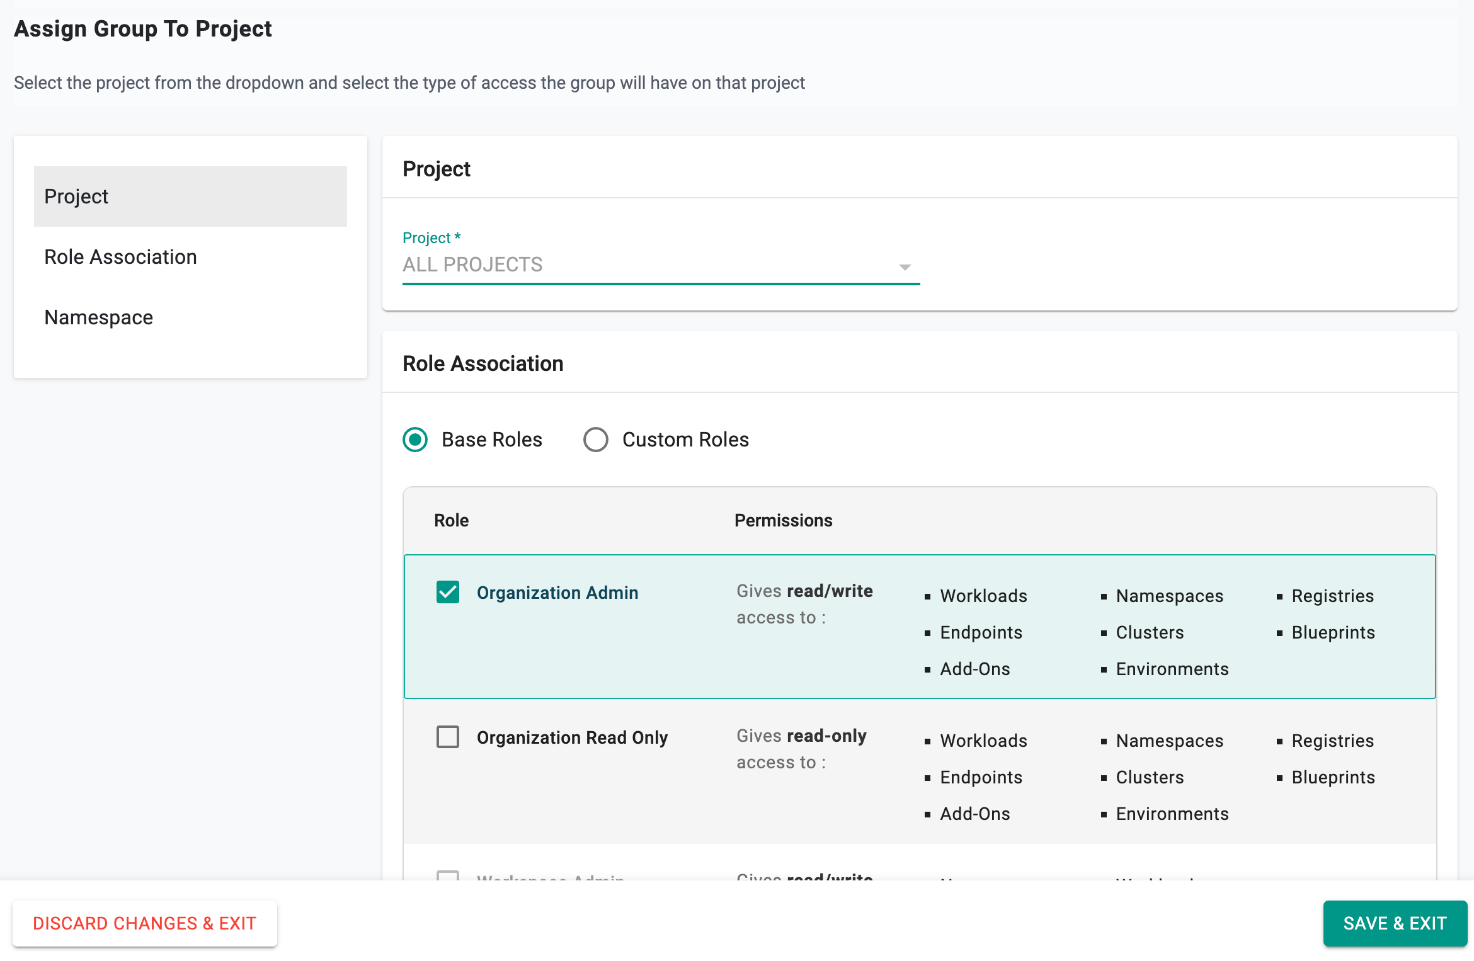Click Blueprints in Organization Read Only row

(x=1334, y=777)
